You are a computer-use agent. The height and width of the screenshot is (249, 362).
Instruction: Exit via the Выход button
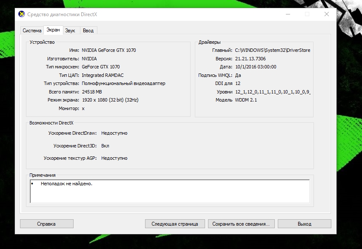click(304, 224)
